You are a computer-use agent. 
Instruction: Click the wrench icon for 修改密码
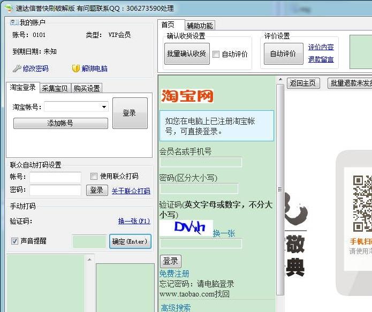17,69
